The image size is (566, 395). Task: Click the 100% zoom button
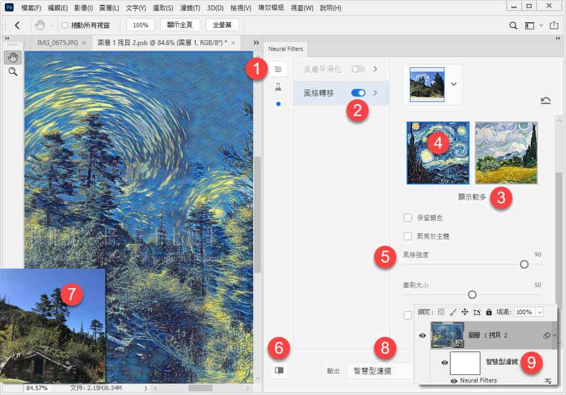click(140, 25)
